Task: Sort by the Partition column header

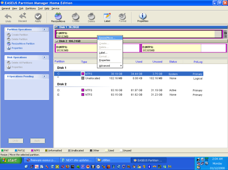Action: click(60, 61)
